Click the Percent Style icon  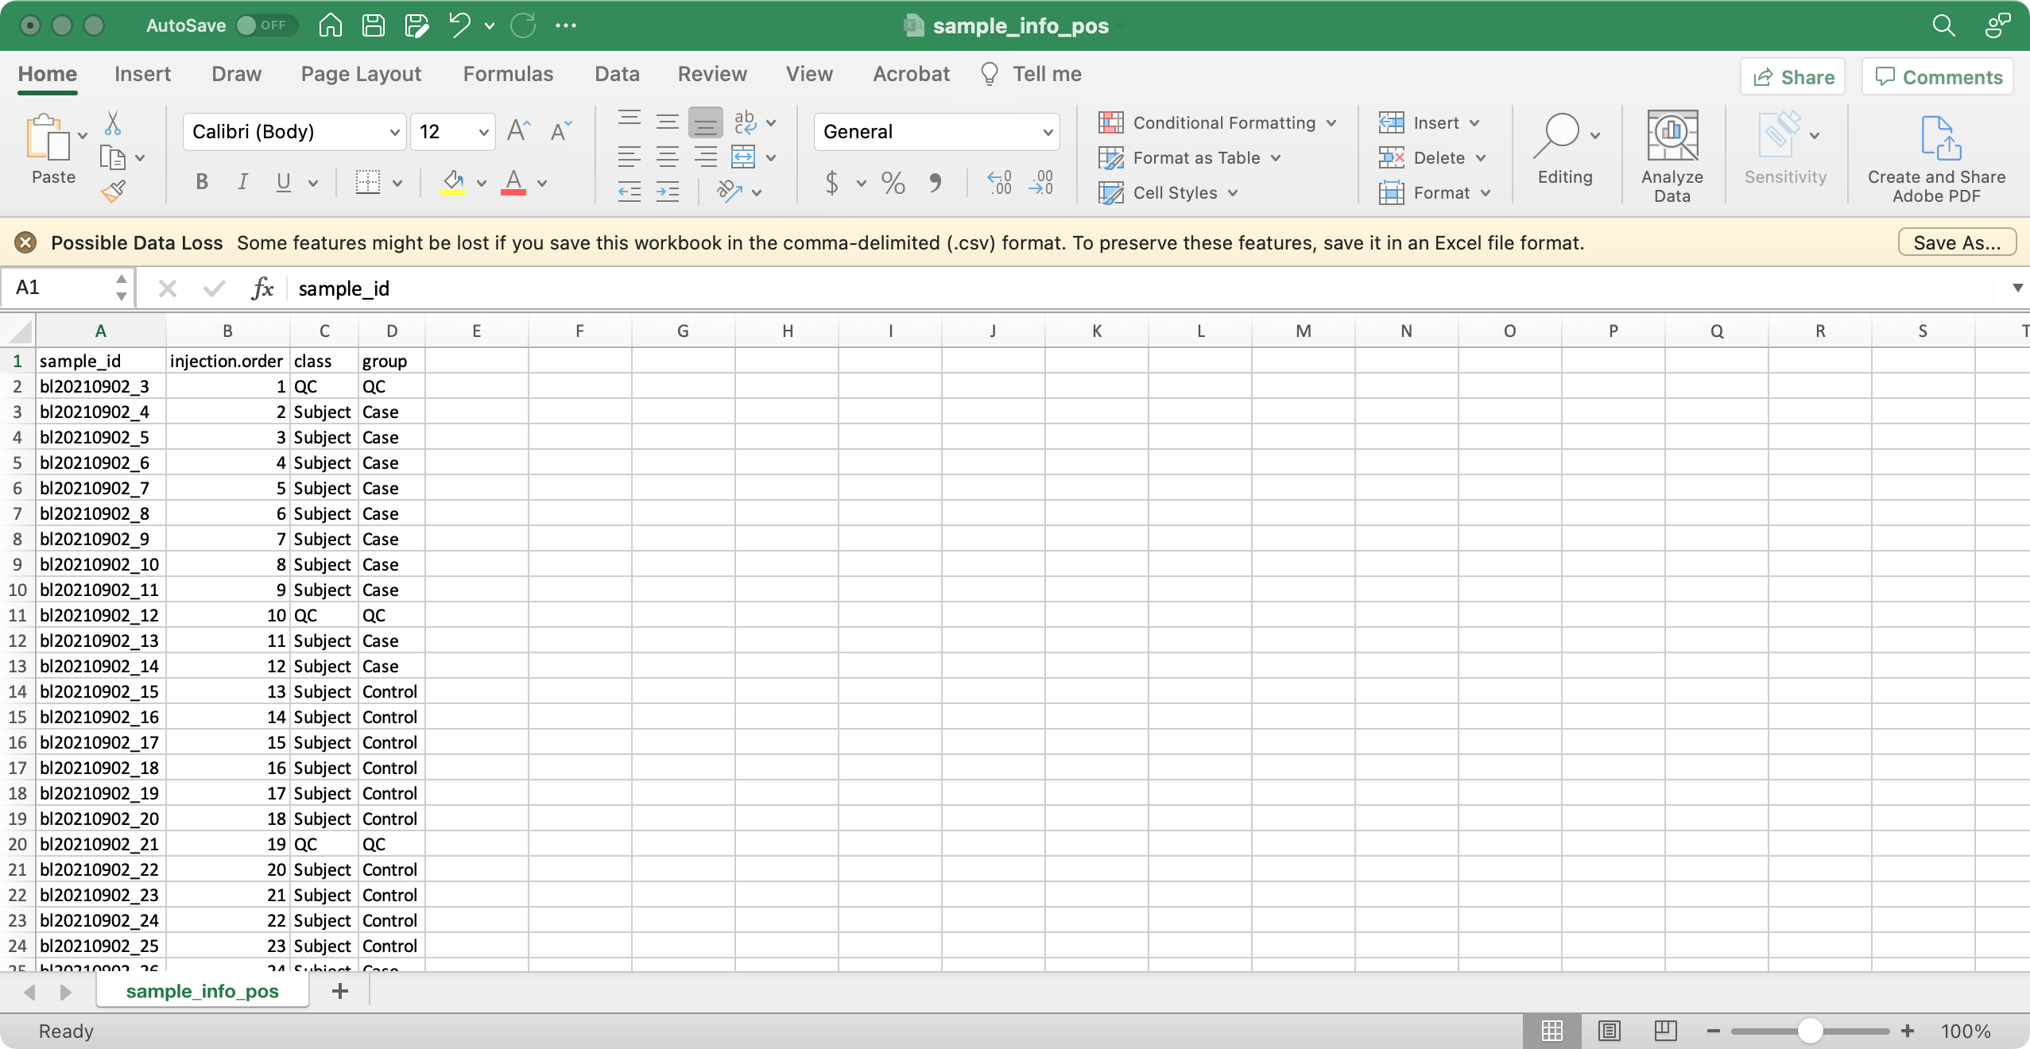(892, 183)
